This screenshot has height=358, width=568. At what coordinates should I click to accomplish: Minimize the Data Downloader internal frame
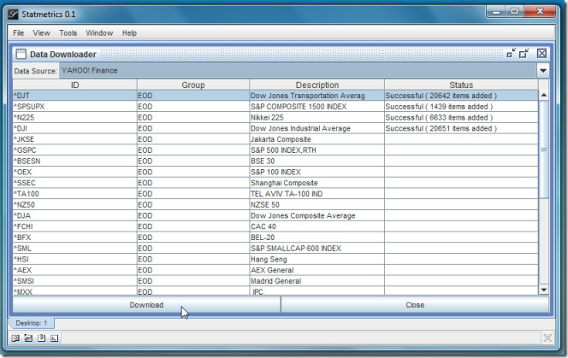tap(511, 54)
